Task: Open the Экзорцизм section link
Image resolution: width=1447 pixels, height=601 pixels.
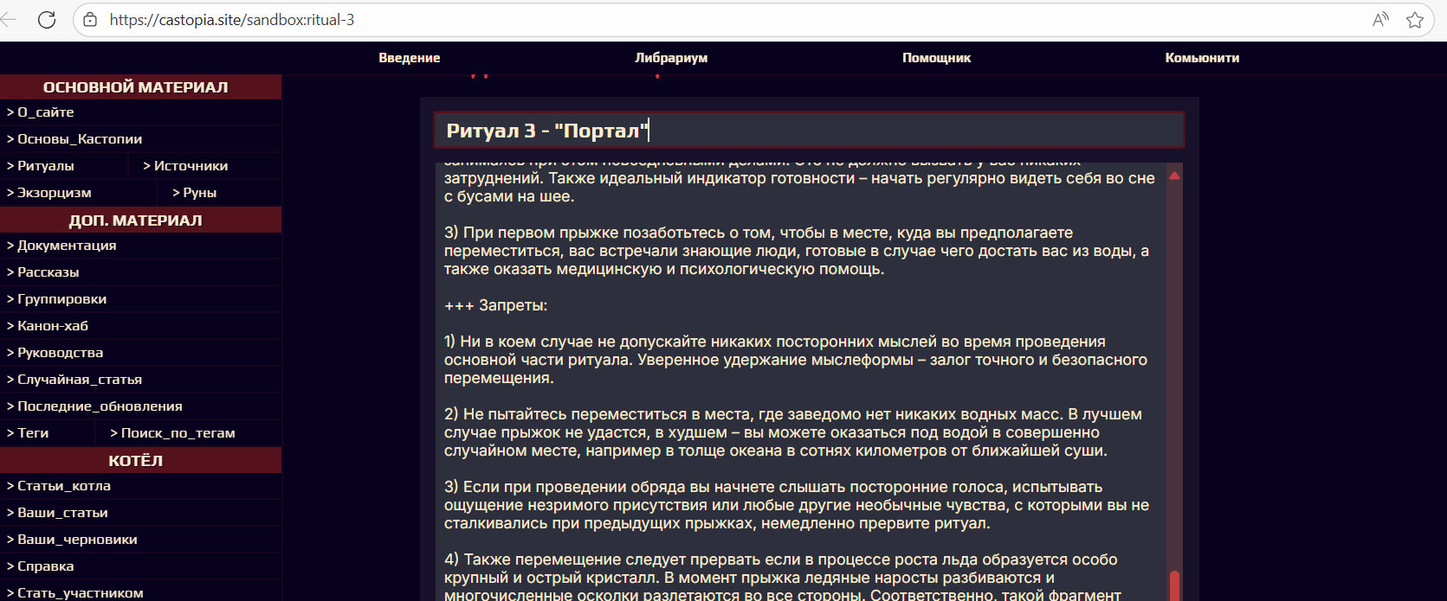Action: 54,193
